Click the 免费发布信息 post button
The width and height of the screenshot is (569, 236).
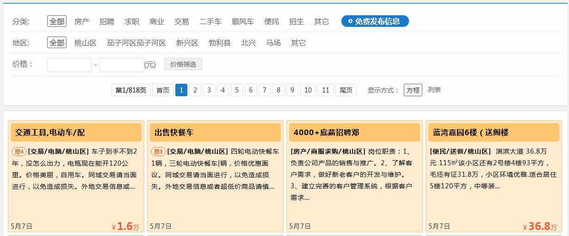375,21
